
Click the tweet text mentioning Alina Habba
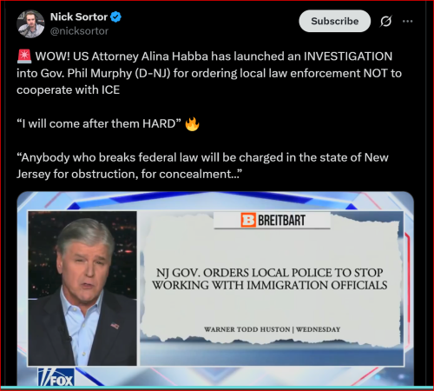click(209, 73)
